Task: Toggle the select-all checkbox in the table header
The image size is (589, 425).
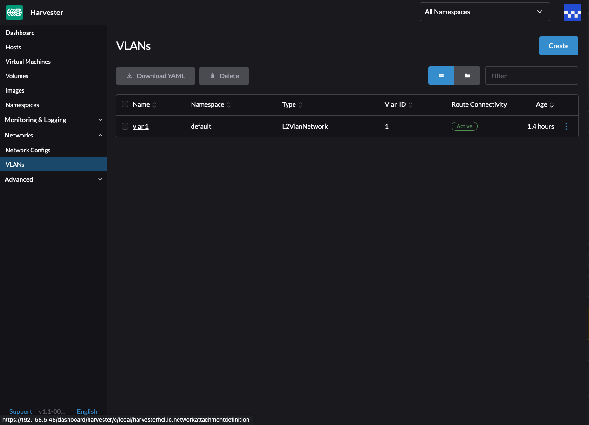Action: pos(125,104)
